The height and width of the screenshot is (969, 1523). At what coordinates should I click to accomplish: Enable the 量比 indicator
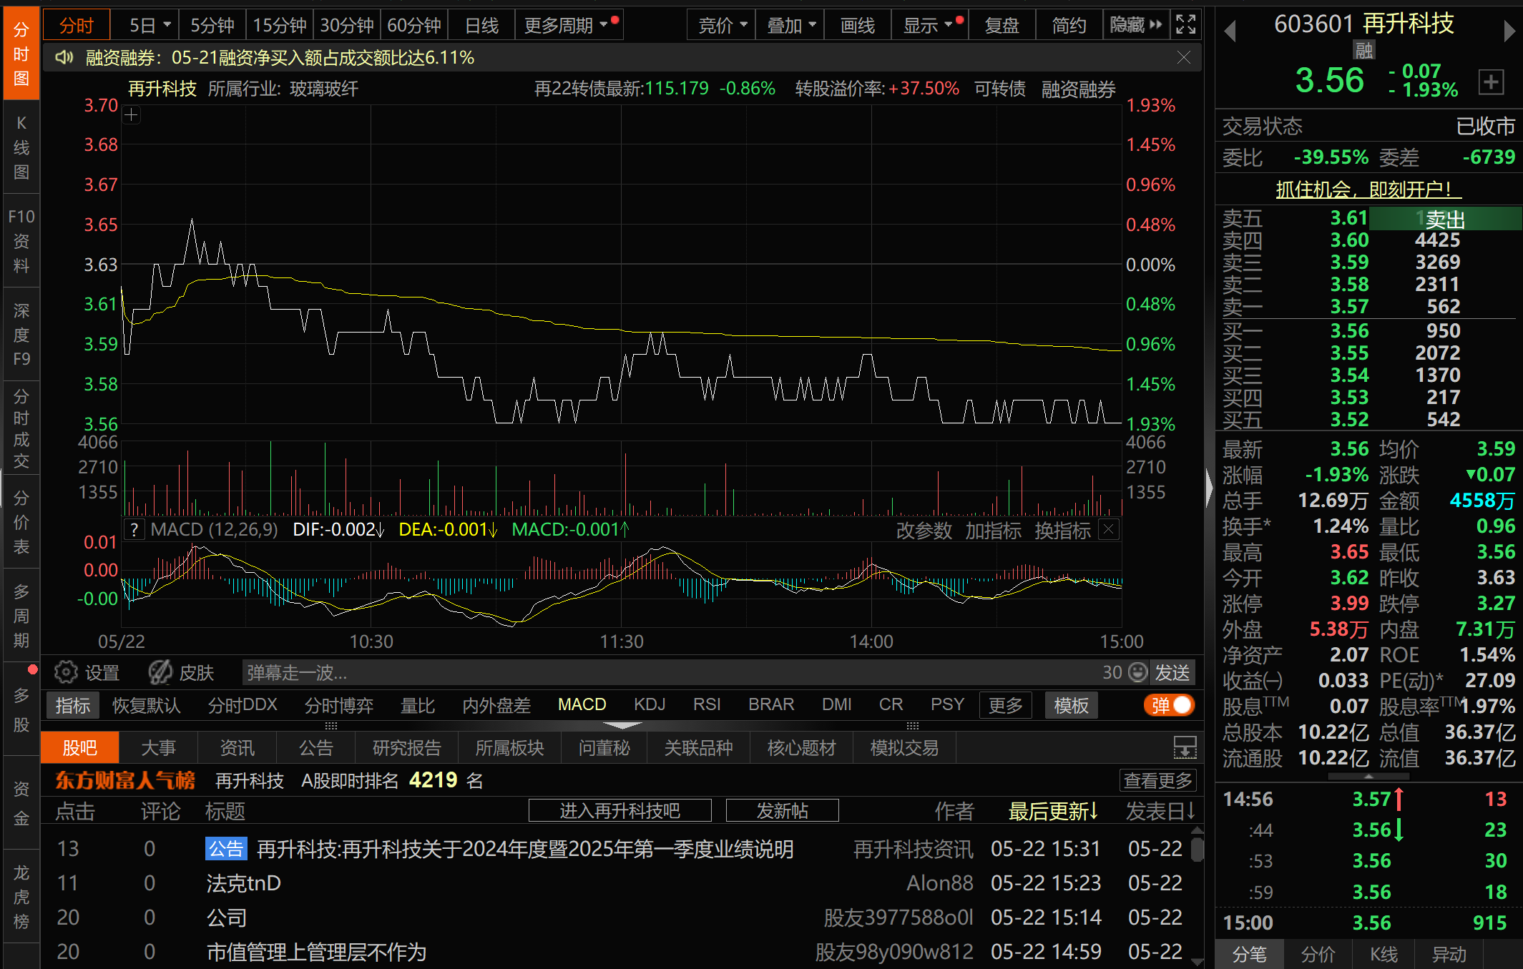(417, 705)
